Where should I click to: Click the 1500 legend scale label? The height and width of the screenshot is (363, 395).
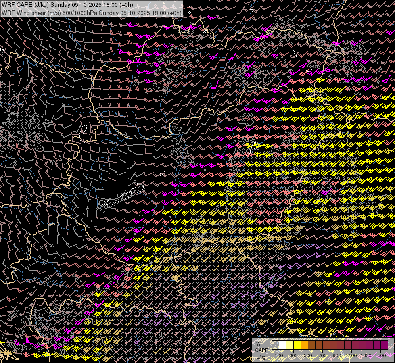380,355
